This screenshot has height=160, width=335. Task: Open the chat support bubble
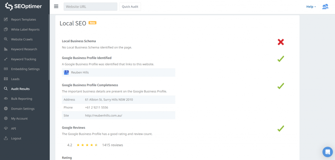pos(327,152)
